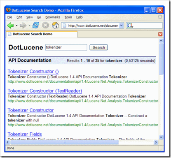The image size is (171, 158).
Task: Close the tab with the red X
Action: [x=160, y=34]
